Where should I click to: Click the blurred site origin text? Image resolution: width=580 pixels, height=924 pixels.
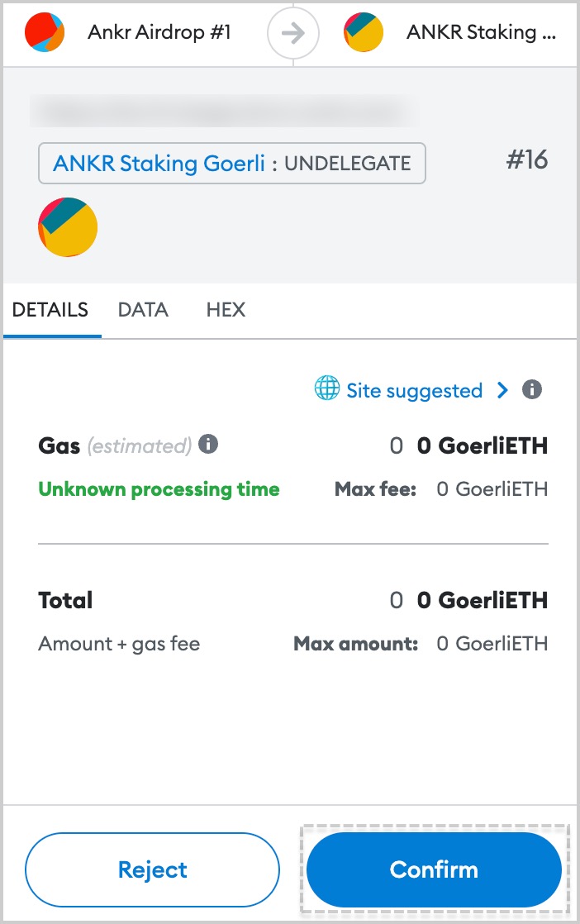click(224, 111)
